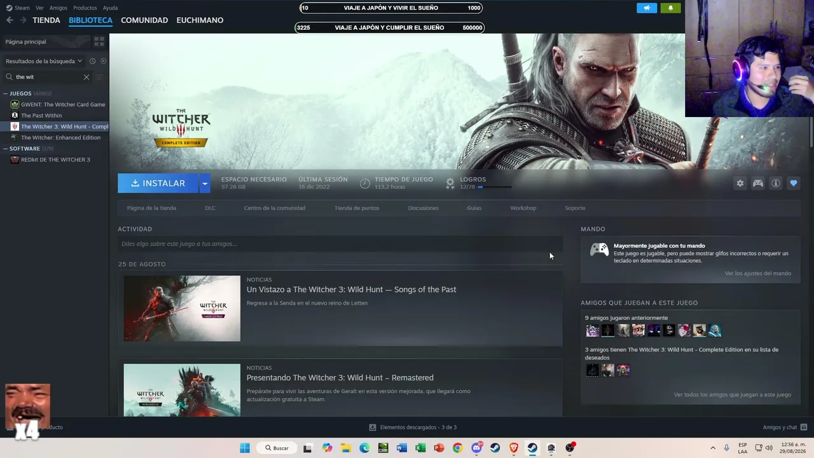Open Microsoft Word from the taskbar

[401, 448]
